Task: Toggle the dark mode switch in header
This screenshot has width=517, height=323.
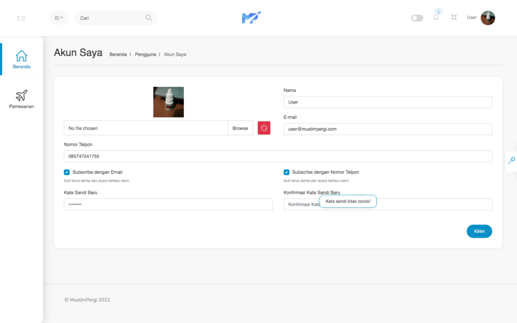Action: [417, 18]
